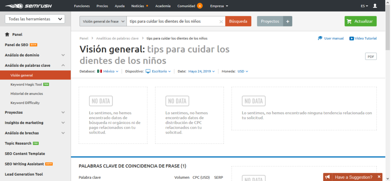Export report using the PDF button
Screen dimensions: 391x181
[370, 57]
